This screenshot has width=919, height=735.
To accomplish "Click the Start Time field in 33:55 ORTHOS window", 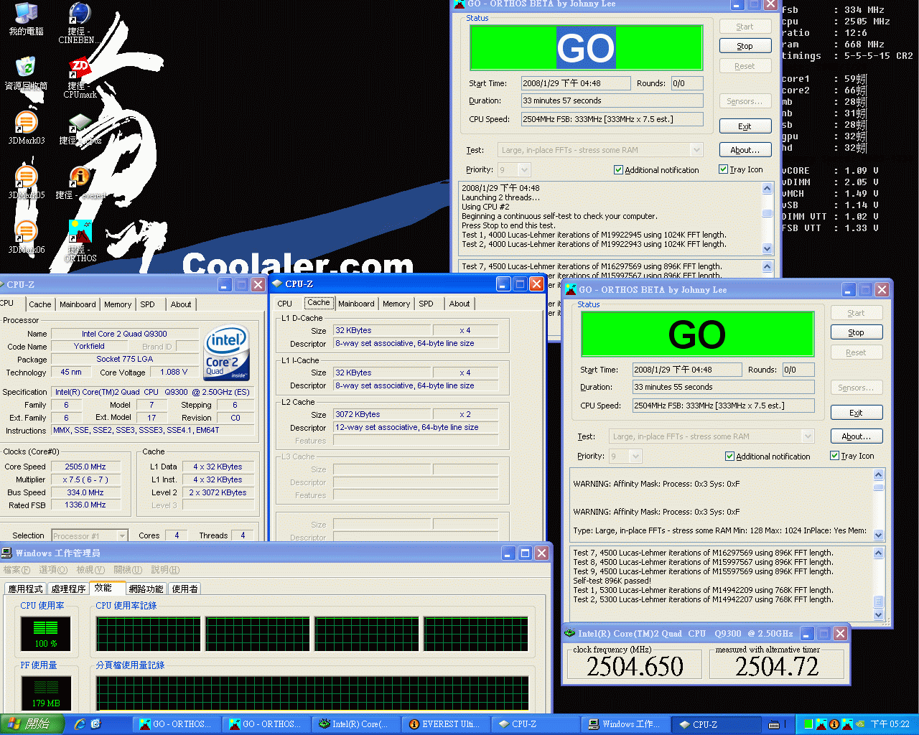I will [687, 370].
